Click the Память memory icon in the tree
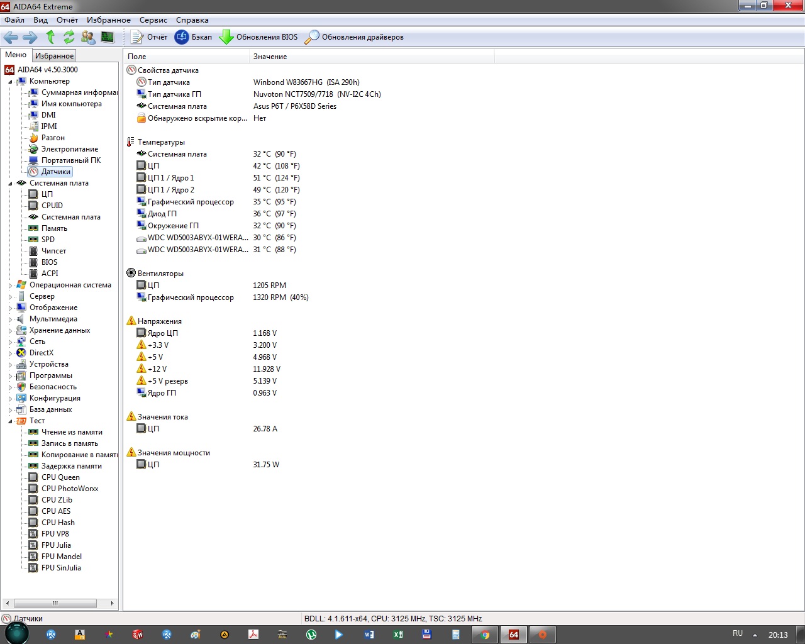Image resolution: width=805 pixels, height=644 pixels. [34, 228]
